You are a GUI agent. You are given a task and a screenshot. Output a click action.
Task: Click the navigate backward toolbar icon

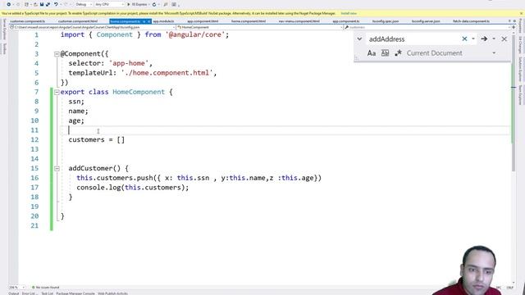8,4
